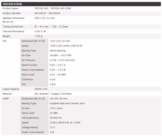Screen dimensions: 162x136
Task: Select '3200±10% R.P.M. at 12VDC'
Action: point(65,123)
